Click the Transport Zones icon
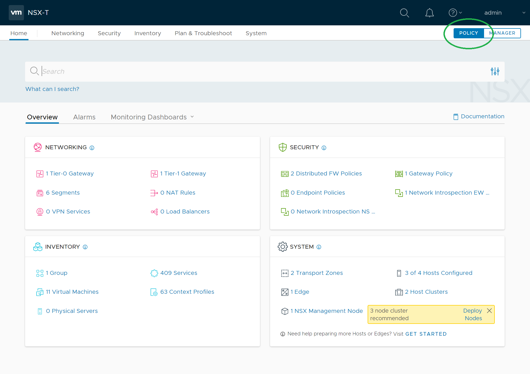 pos(285,273)
